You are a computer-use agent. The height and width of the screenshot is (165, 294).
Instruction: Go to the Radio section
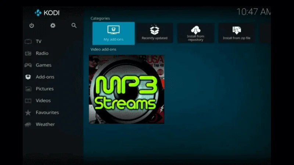click(x=42, y=53)
